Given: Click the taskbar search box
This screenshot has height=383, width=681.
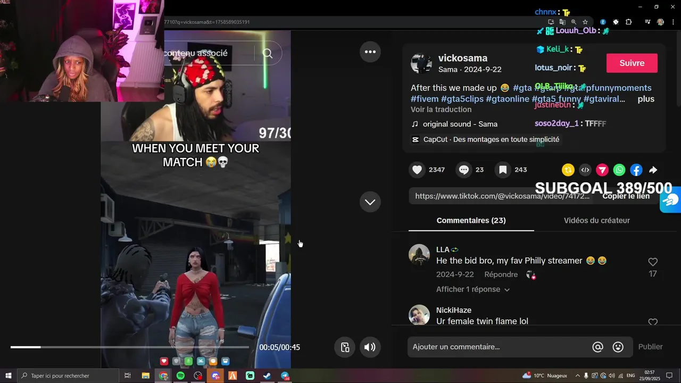Looking at the screenshot, I should click(x=68, y=376).
